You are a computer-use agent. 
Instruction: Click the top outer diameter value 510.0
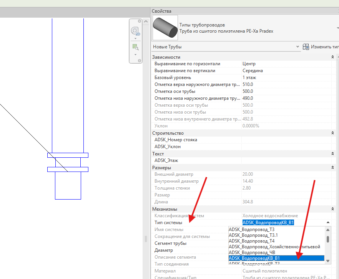[x=286, y=84]
